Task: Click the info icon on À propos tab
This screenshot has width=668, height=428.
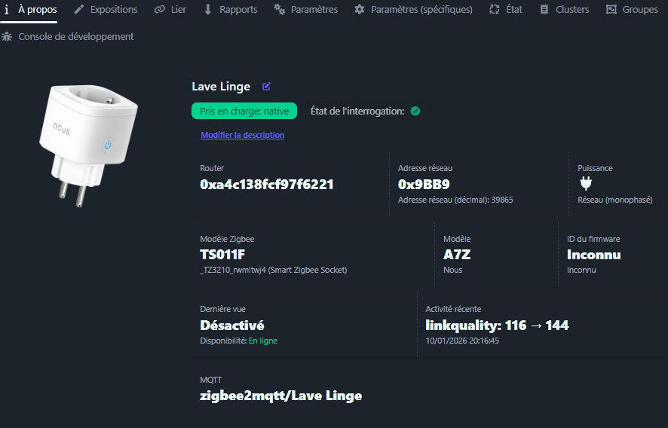Action: click(7, 10)
